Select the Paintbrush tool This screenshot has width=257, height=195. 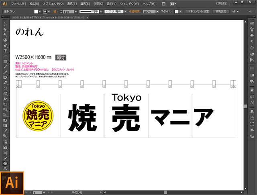(x=5, y=67)
